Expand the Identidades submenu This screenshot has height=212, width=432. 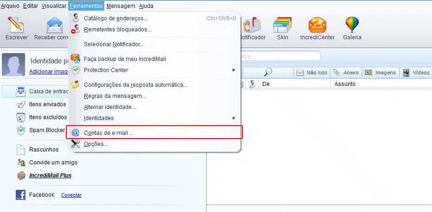(234, 118)
